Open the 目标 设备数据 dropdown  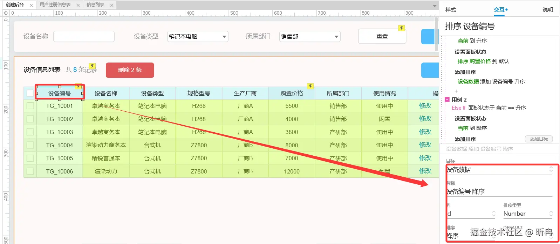499,170
